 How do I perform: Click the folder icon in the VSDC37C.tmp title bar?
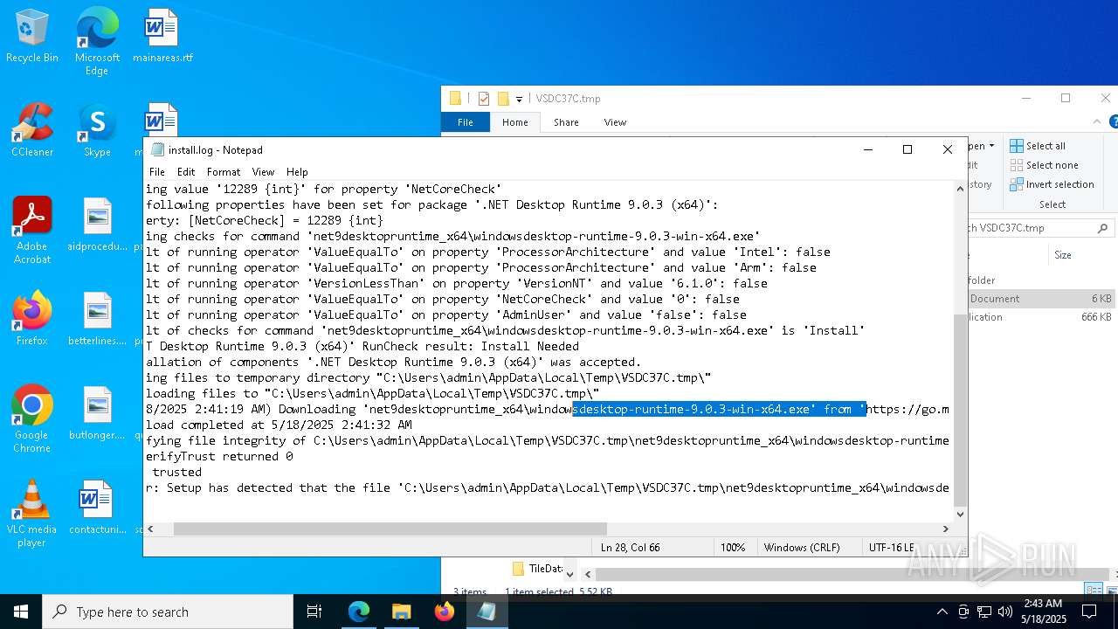pos(455,99)
